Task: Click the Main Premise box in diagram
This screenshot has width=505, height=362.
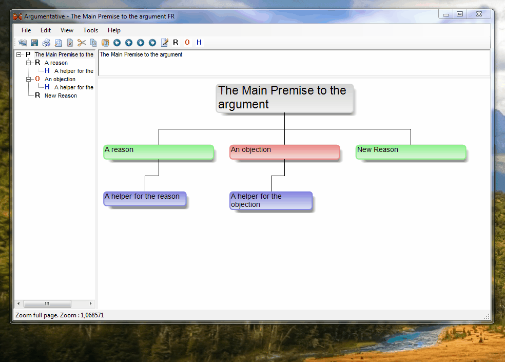Action: click(285, 98)
